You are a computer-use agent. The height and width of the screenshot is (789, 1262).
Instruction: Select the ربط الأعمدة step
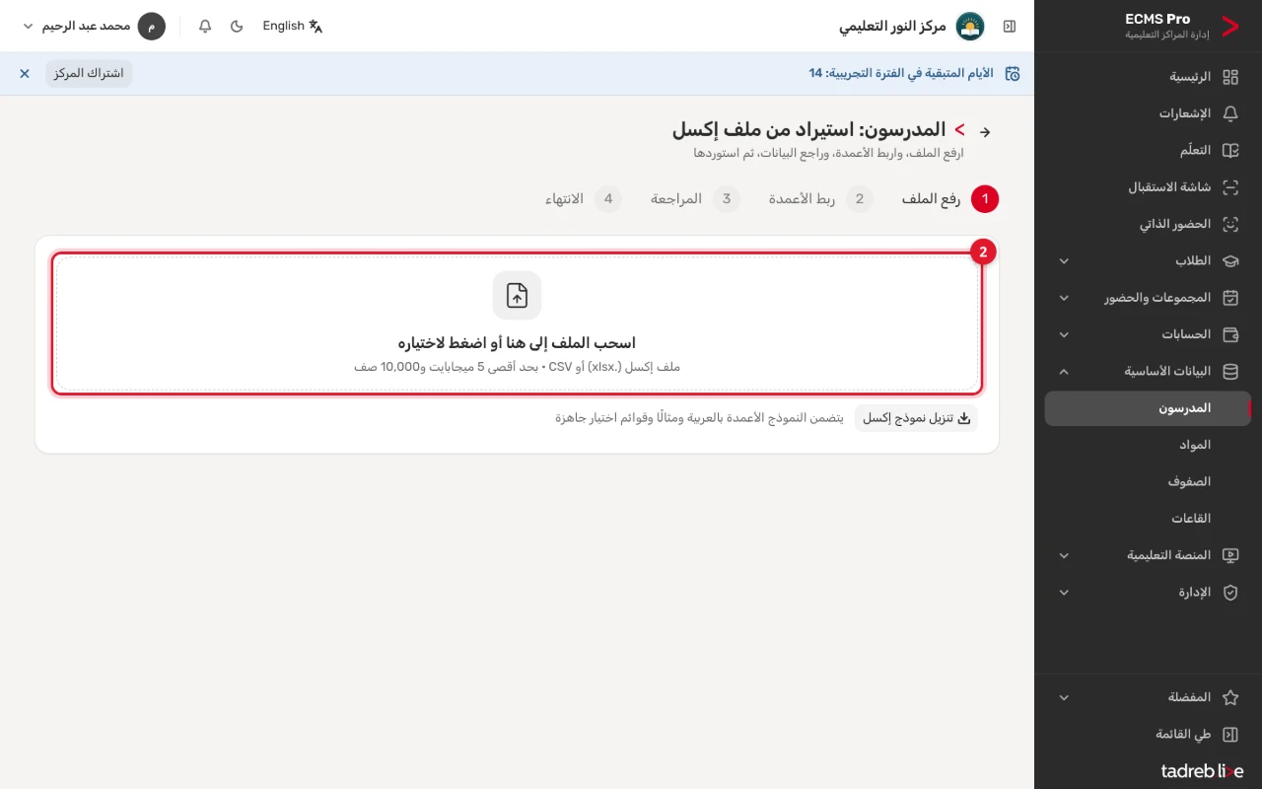click(x=821, y=199)
